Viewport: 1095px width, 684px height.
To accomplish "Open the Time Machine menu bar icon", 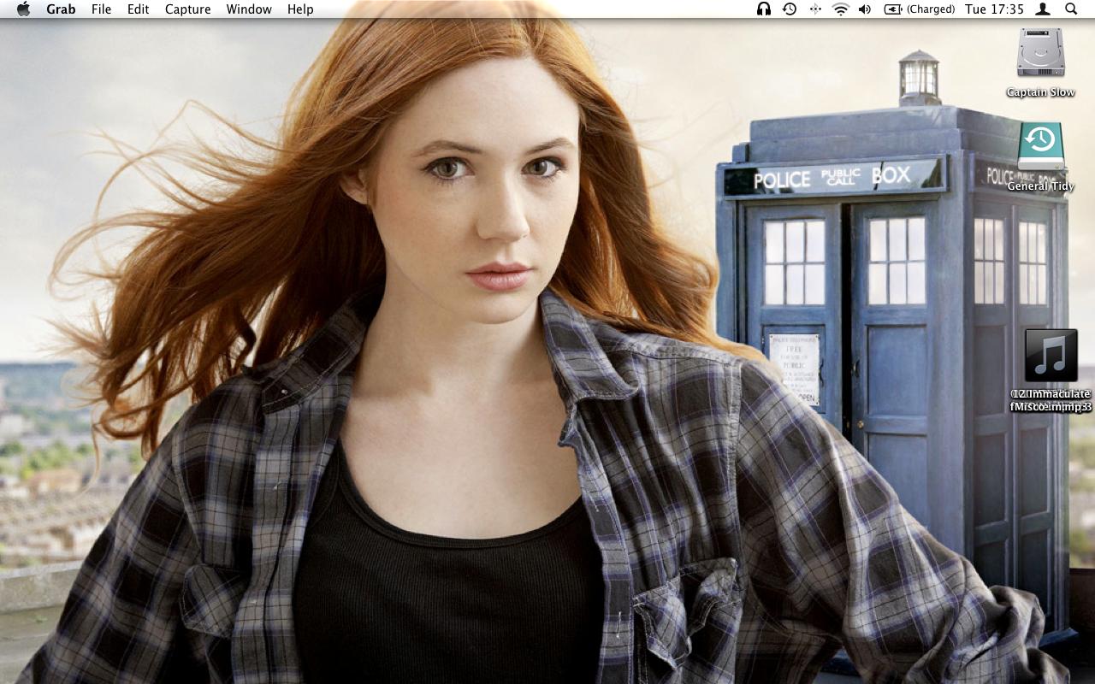I will point(790,9).
